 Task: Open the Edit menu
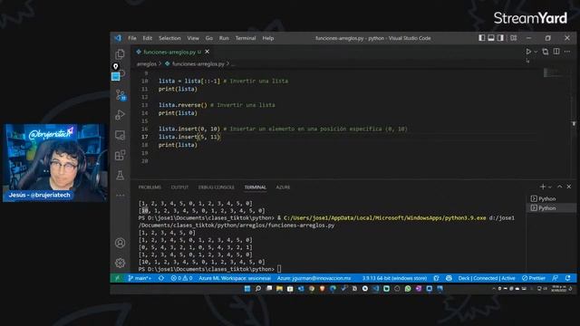coord(147,38)
